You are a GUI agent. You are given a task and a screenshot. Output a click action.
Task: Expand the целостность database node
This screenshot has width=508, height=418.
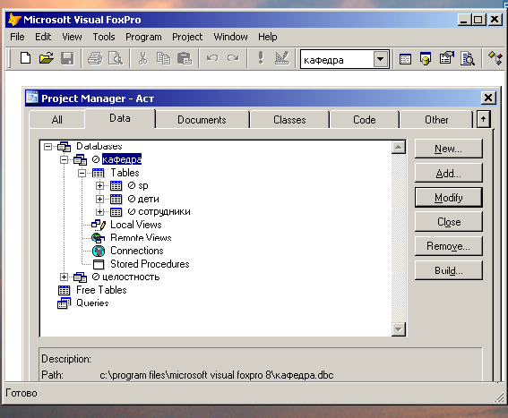pos(65,277)
